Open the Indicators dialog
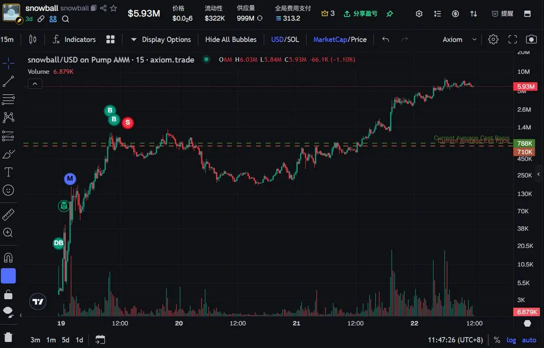The width and height of the screenshot is (544, 348). (74, 39)
